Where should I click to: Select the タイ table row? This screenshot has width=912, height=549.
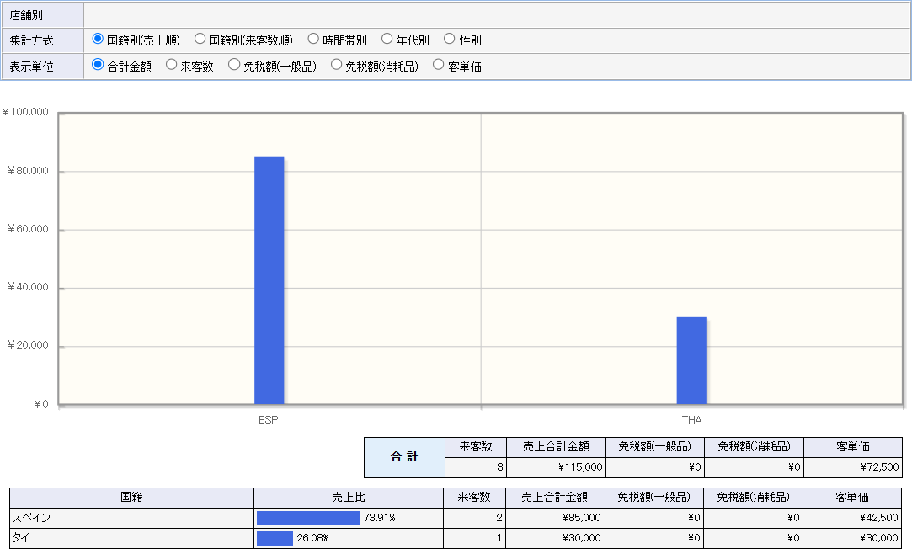pyautogui.click(x=456, y=538)
